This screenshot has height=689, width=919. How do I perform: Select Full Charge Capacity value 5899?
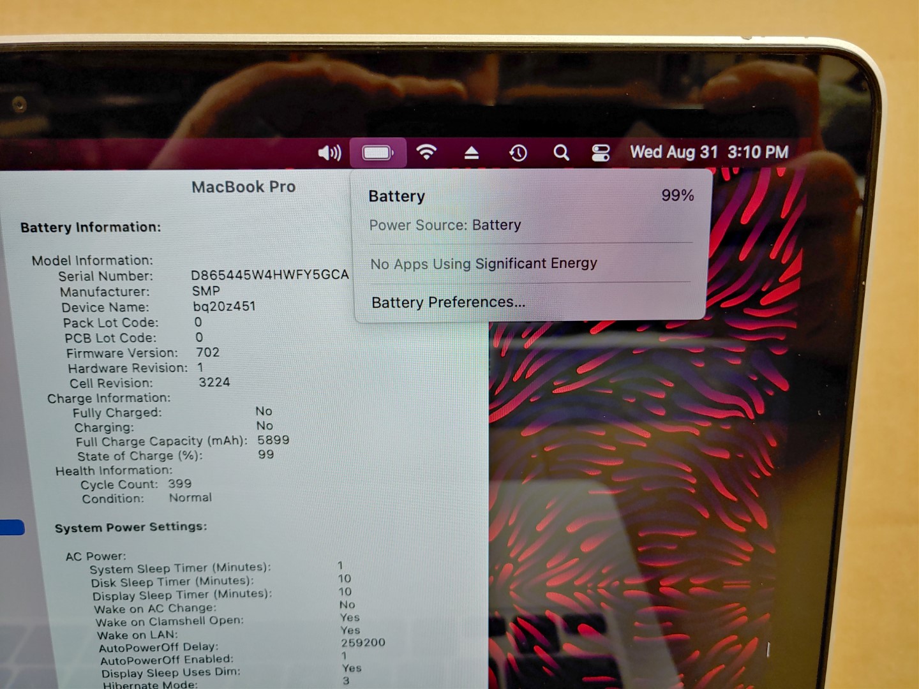pos(273,440)
